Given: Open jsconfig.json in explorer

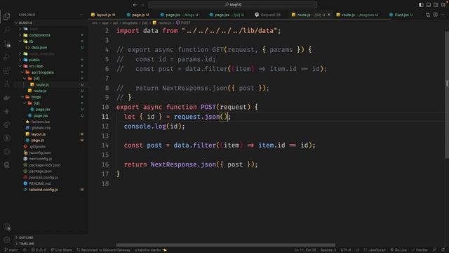Looking at the screenshot, I should [51, 153].
